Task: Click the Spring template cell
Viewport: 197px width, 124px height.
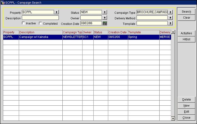Action: point(144,37)
